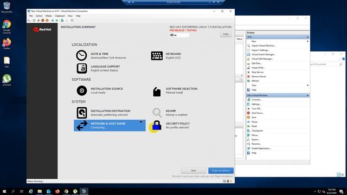
Task: Open Installation Source settings
Action: pos(100,90)
